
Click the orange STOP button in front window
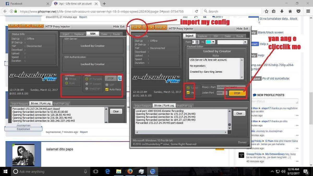pos(237,93)
